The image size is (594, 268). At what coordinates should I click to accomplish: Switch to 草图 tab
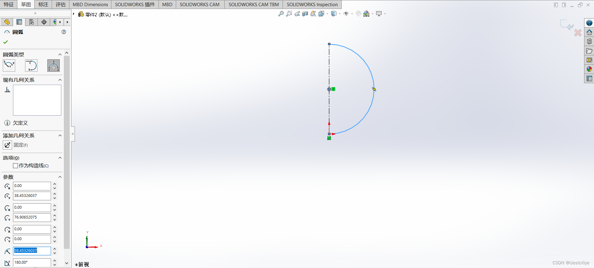[26, 4]
